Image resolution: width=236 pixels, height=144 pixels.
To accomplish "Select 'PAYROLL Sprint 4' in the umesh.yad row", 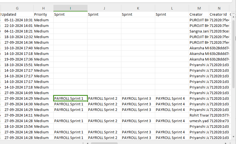I will click(172, 121).
